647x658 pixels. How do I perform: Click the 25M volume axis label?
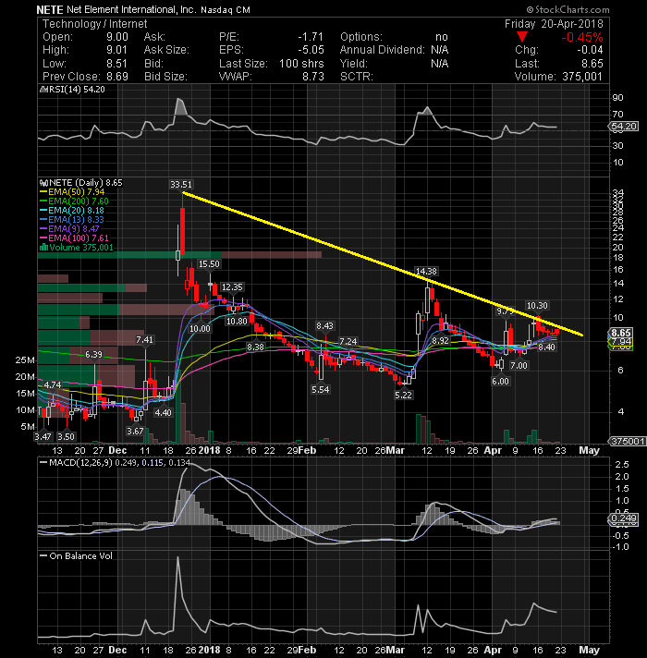(25, 360)
